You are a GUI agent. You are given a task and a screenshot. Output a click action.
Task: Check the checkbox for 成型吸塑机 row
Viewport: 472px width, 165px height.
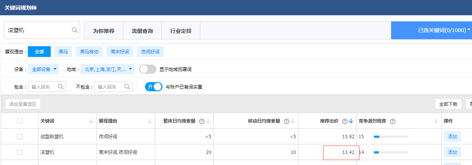pos(20,137)
